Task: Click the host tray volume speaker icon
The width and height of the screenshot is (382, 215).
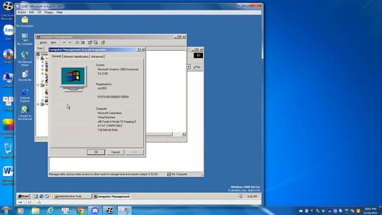Action: [324, 211]
